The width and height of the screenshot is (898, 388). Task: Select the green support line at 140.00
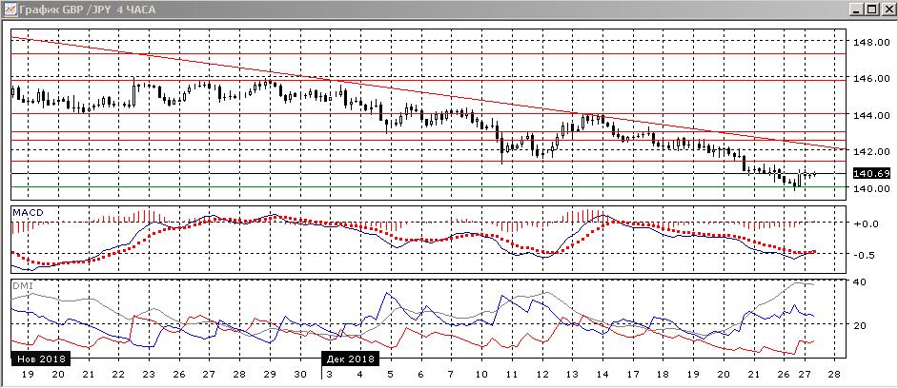(x=428, y=186)
